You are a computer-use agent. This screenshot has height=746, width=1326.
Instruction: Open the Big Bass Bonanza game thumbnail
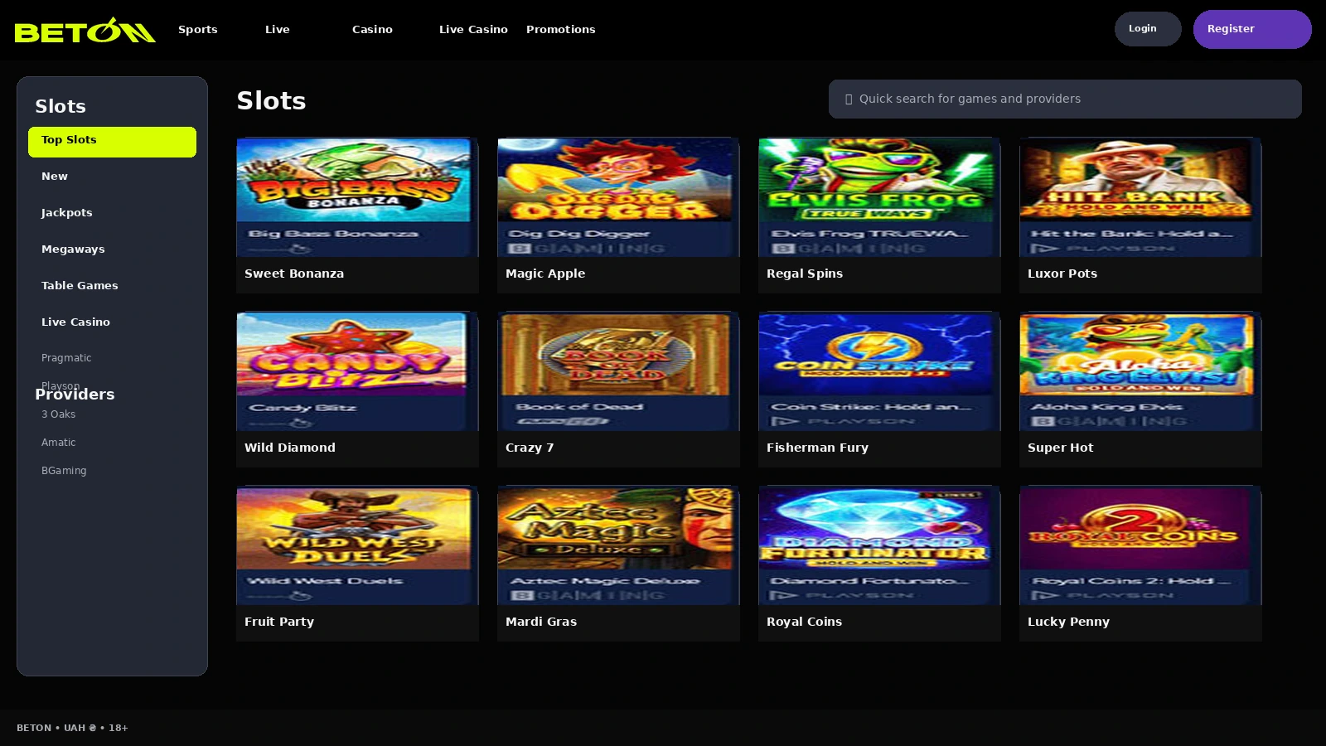pyautogui.click(x=357, y=197)
